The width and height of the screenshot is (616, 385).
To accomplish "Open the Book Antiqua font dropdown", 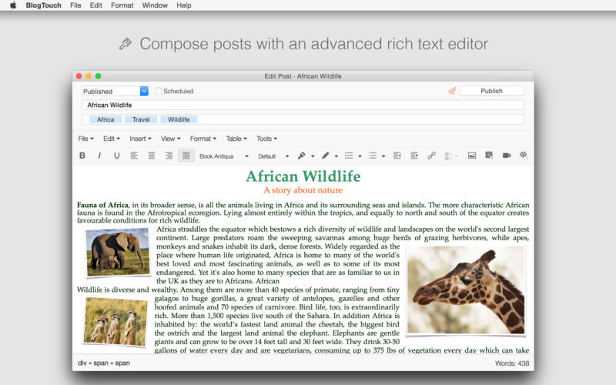I will (x=224, y=156).
